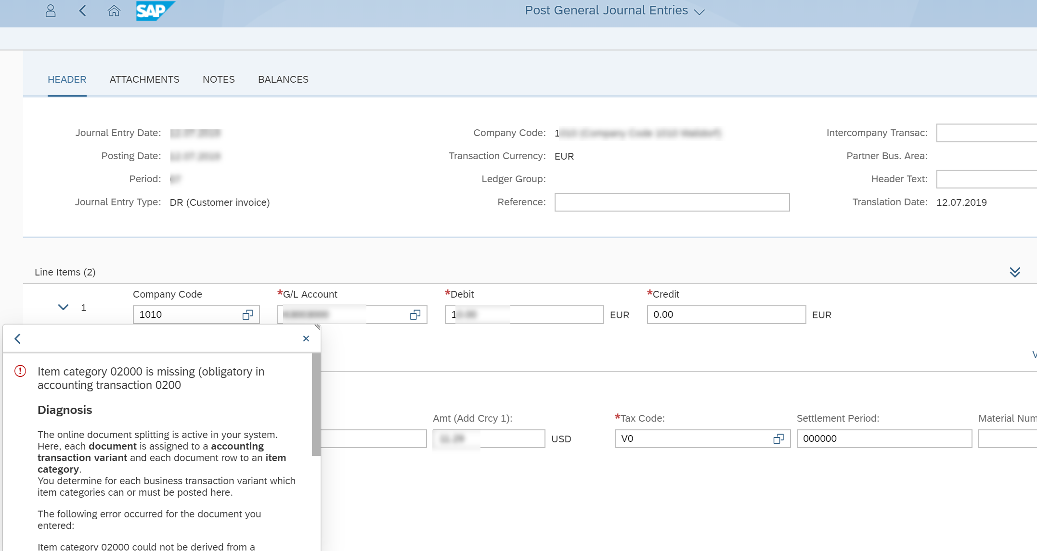Switch to the ATTACHMENTS tab
The image size is (1037, 551).
(144, 80)
